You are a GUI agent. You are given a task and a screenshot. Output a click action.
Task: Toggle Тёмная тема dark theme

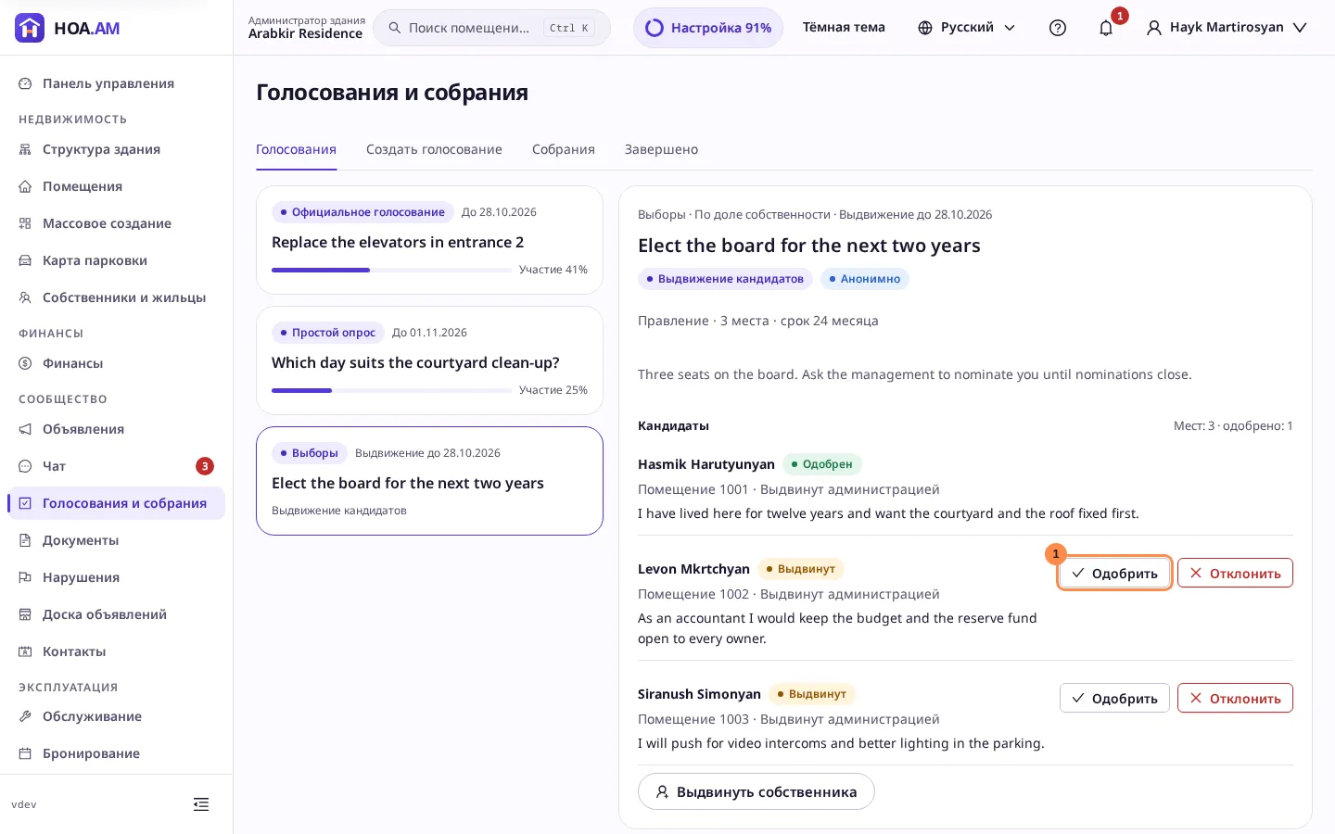point(844,28)
